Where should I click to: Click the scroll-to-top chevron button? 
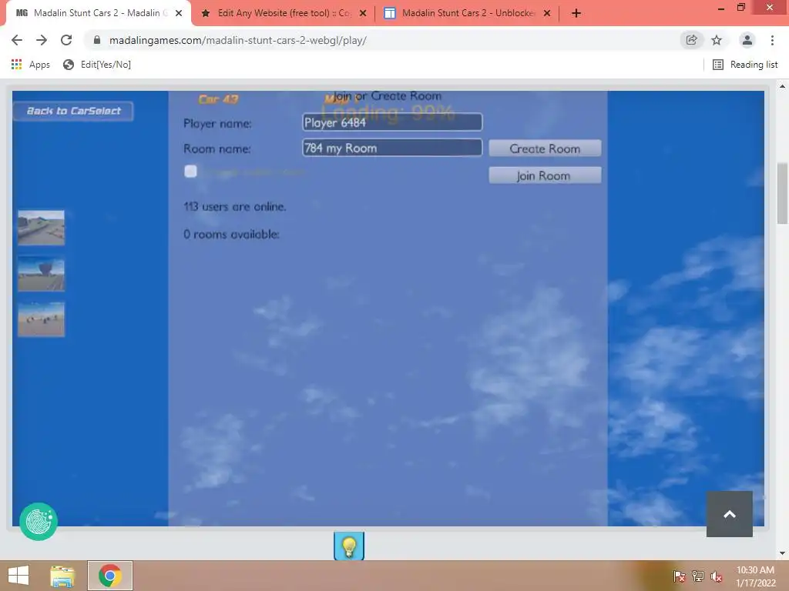coord(730,514)
